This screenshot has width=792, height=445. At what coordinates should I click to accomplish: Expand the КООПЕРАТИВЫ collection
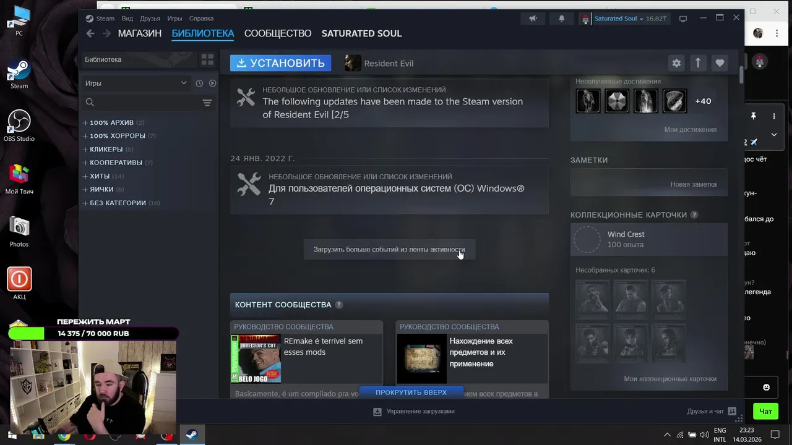pyautogui.click(x=85, y=163)
